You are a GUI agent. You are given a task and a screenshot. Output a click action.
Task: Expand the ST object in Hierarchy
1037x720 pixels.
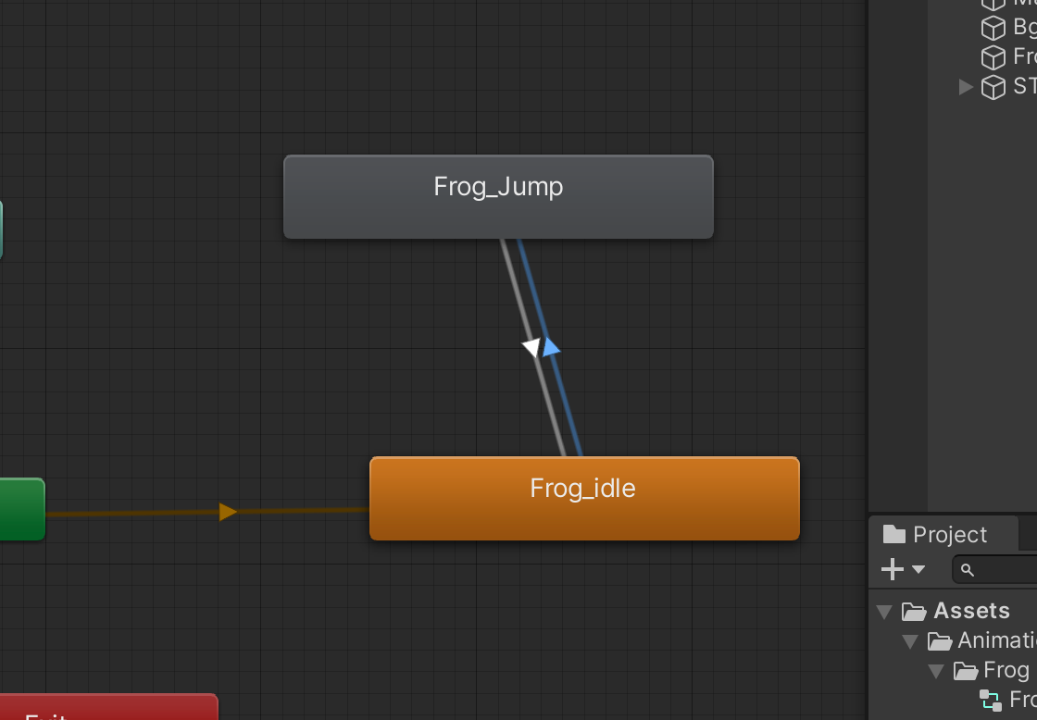tap(966, 87)
